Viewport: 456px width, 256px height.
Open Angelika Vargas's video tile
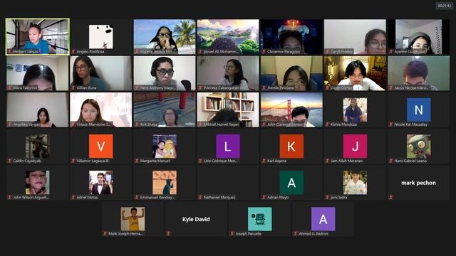pyautogui.click(x=38, y=110)
